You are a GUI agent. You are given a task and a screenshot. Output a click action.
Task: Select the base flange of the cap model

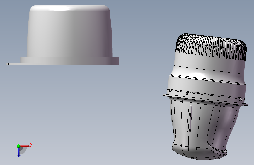click(x=70, y=61)
